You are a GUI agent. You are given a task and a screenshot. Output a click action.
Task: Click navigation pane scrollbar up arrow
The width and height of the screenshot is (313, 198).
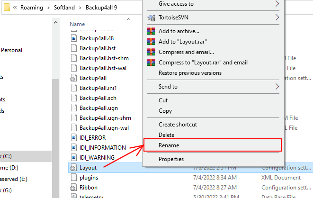[56, 22]
